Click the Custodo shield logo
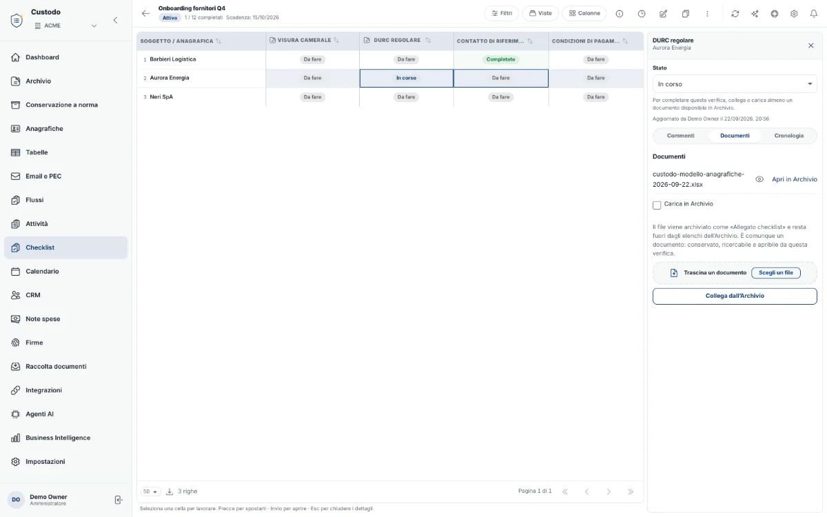 [x=17, y=19]
